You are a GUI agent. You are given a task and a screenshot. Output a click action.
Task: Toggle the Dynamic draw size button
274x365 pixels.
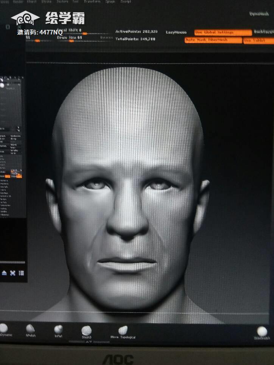coord(106,37)
